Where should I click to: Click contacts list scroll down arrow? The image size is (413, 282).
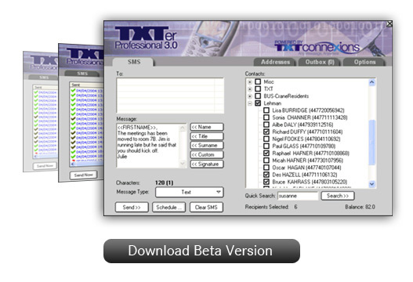371,184
